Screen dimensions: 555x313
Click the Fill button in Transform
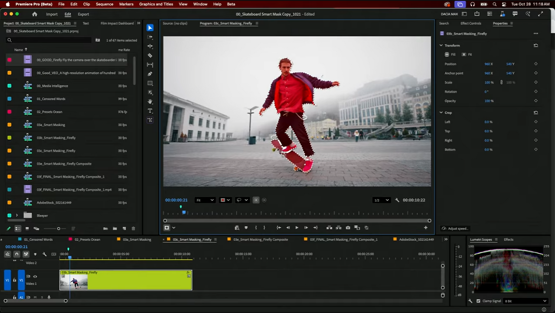pos(450,55)
